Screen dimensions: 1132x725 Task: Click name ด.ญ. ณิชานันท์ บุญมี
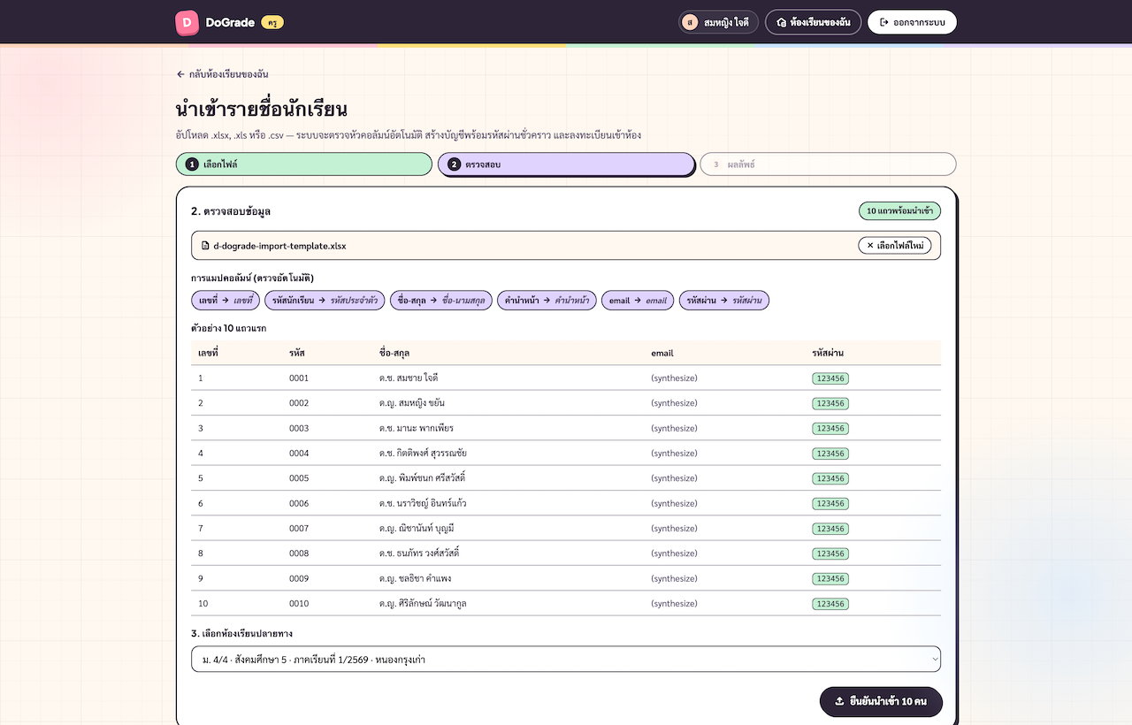coord(417,529)
